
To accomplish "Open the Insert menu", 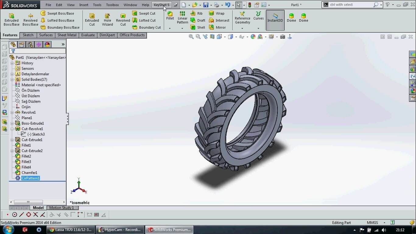I will pos(84,5).
